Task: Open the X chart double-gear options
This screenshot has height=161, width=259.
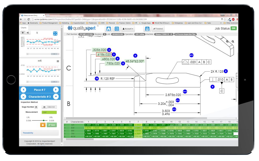Action: coord(28,33)
